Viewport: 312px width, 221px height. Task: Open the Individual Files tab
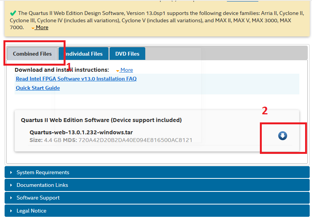click(x=84, y=54)
